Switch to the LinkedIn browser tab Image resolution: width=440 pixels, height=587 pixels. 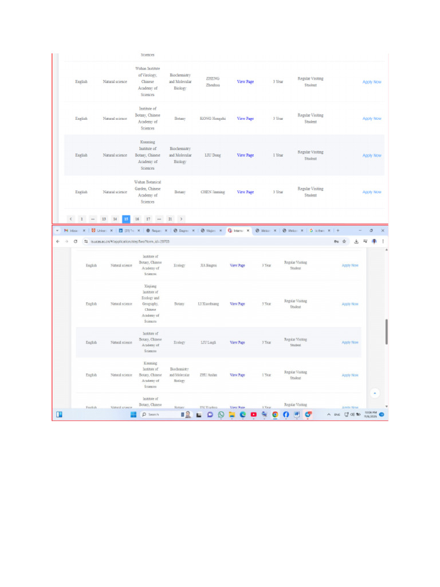(129, 230)
